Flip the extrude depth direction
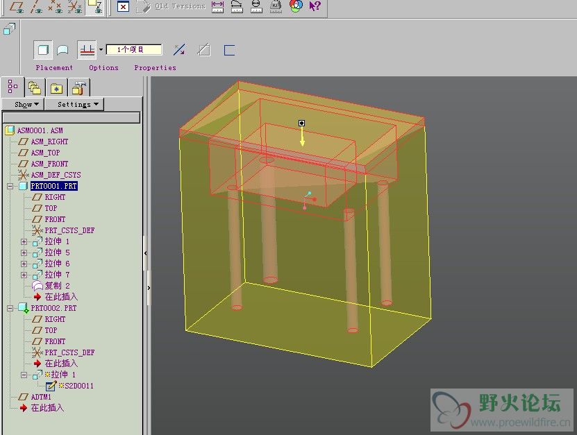 click(180, 50)
